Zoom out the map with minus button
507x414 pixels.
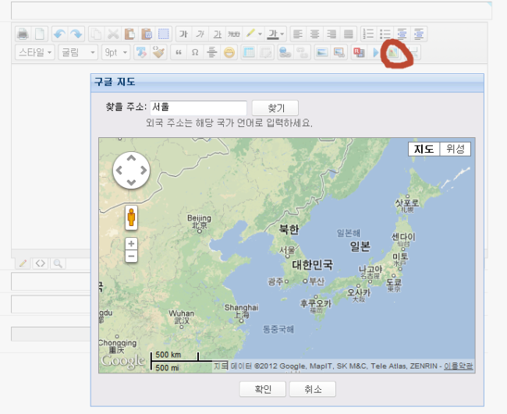131,256
